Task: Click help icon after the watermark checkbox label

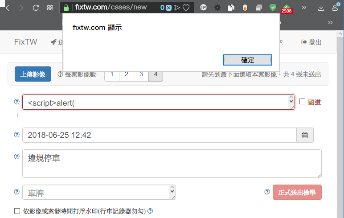Action: tap(150, 211)
